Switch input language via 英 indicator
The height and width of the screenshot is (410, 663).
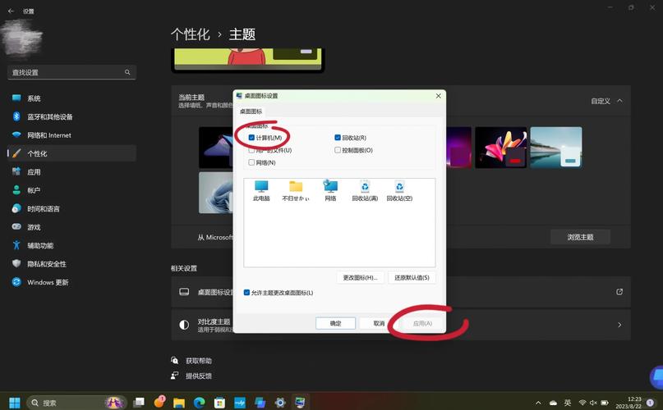click(x=568, y=403)
